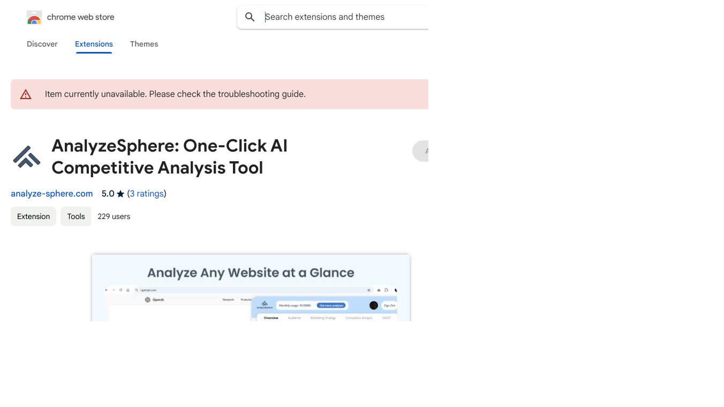The height and width of the screenshot is (407, 724).
Task: Click the rating star icon
Action: pyautogui.click(x=120, y=194)
